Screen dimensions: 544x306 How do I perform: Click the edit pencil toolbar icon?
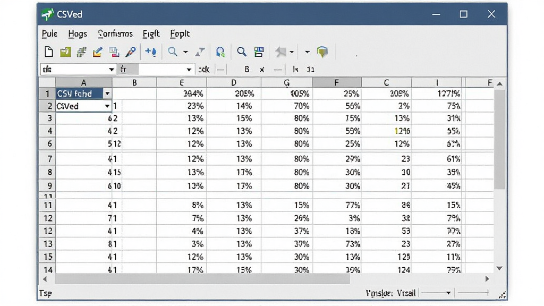[x=98, y=52]
